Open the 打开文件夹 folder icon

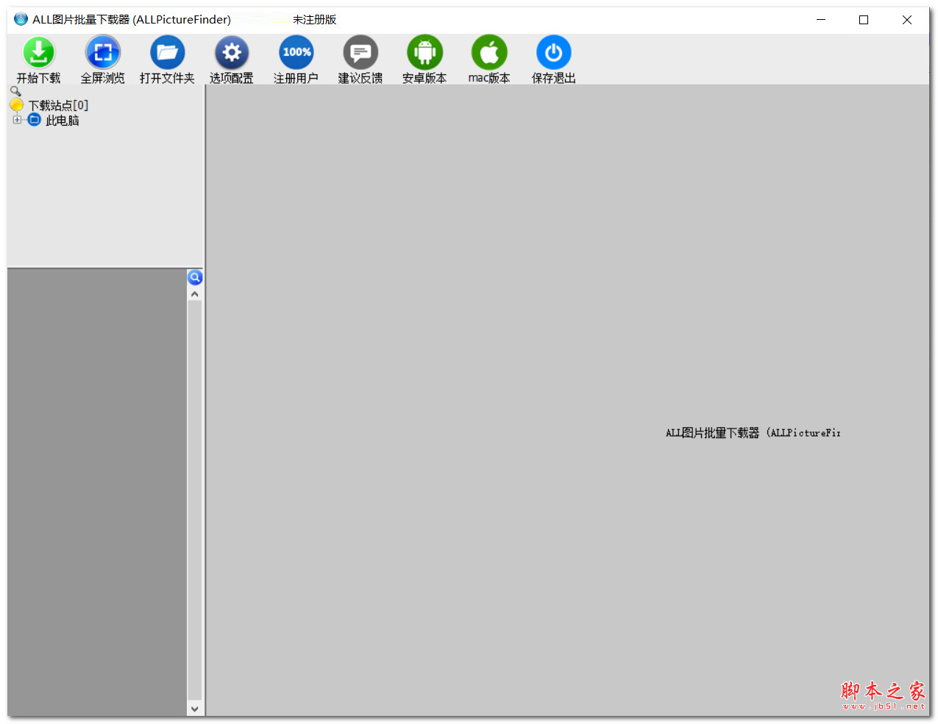(x=167, y=51)
